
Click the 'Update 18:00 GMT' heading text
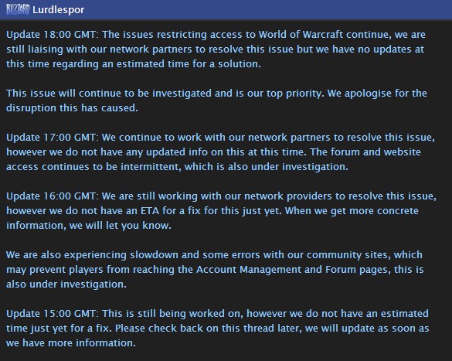click(53, 35)
